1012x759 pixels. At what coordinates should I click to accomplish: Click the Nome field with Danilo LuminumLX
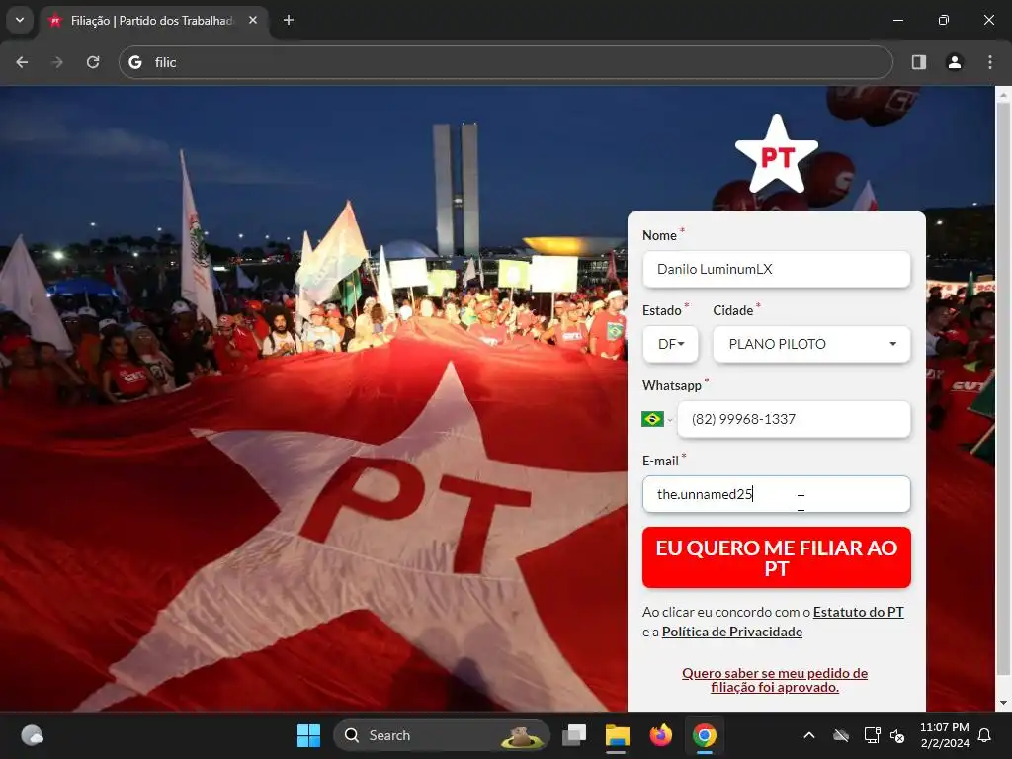click(777, 269)
